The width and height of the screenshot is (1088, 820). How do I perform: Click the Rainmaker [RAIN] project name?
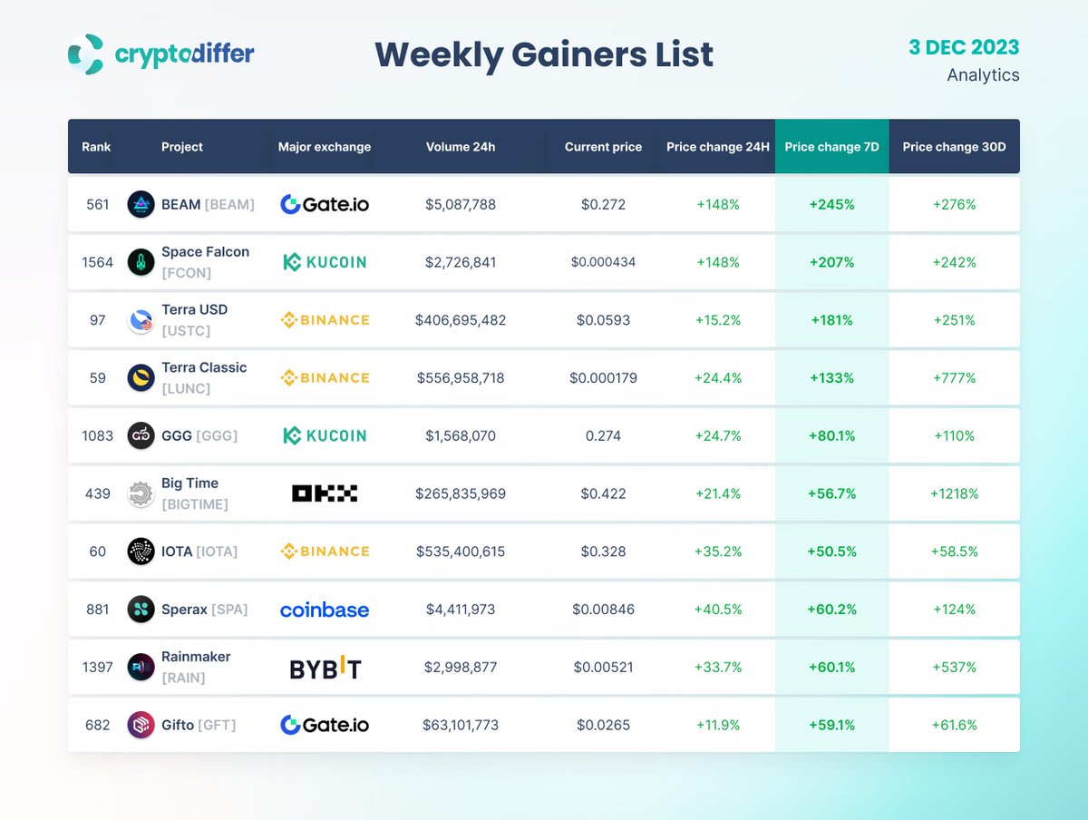196,667
